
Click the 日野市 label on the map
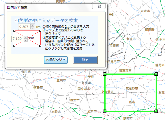(x=56, y=112)
